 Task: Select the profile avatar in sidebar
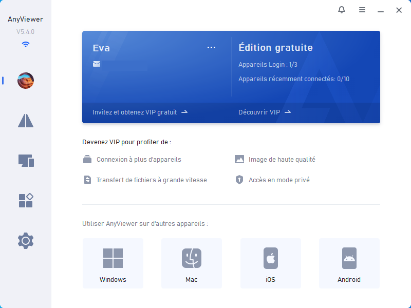click(x=26, y=81)
